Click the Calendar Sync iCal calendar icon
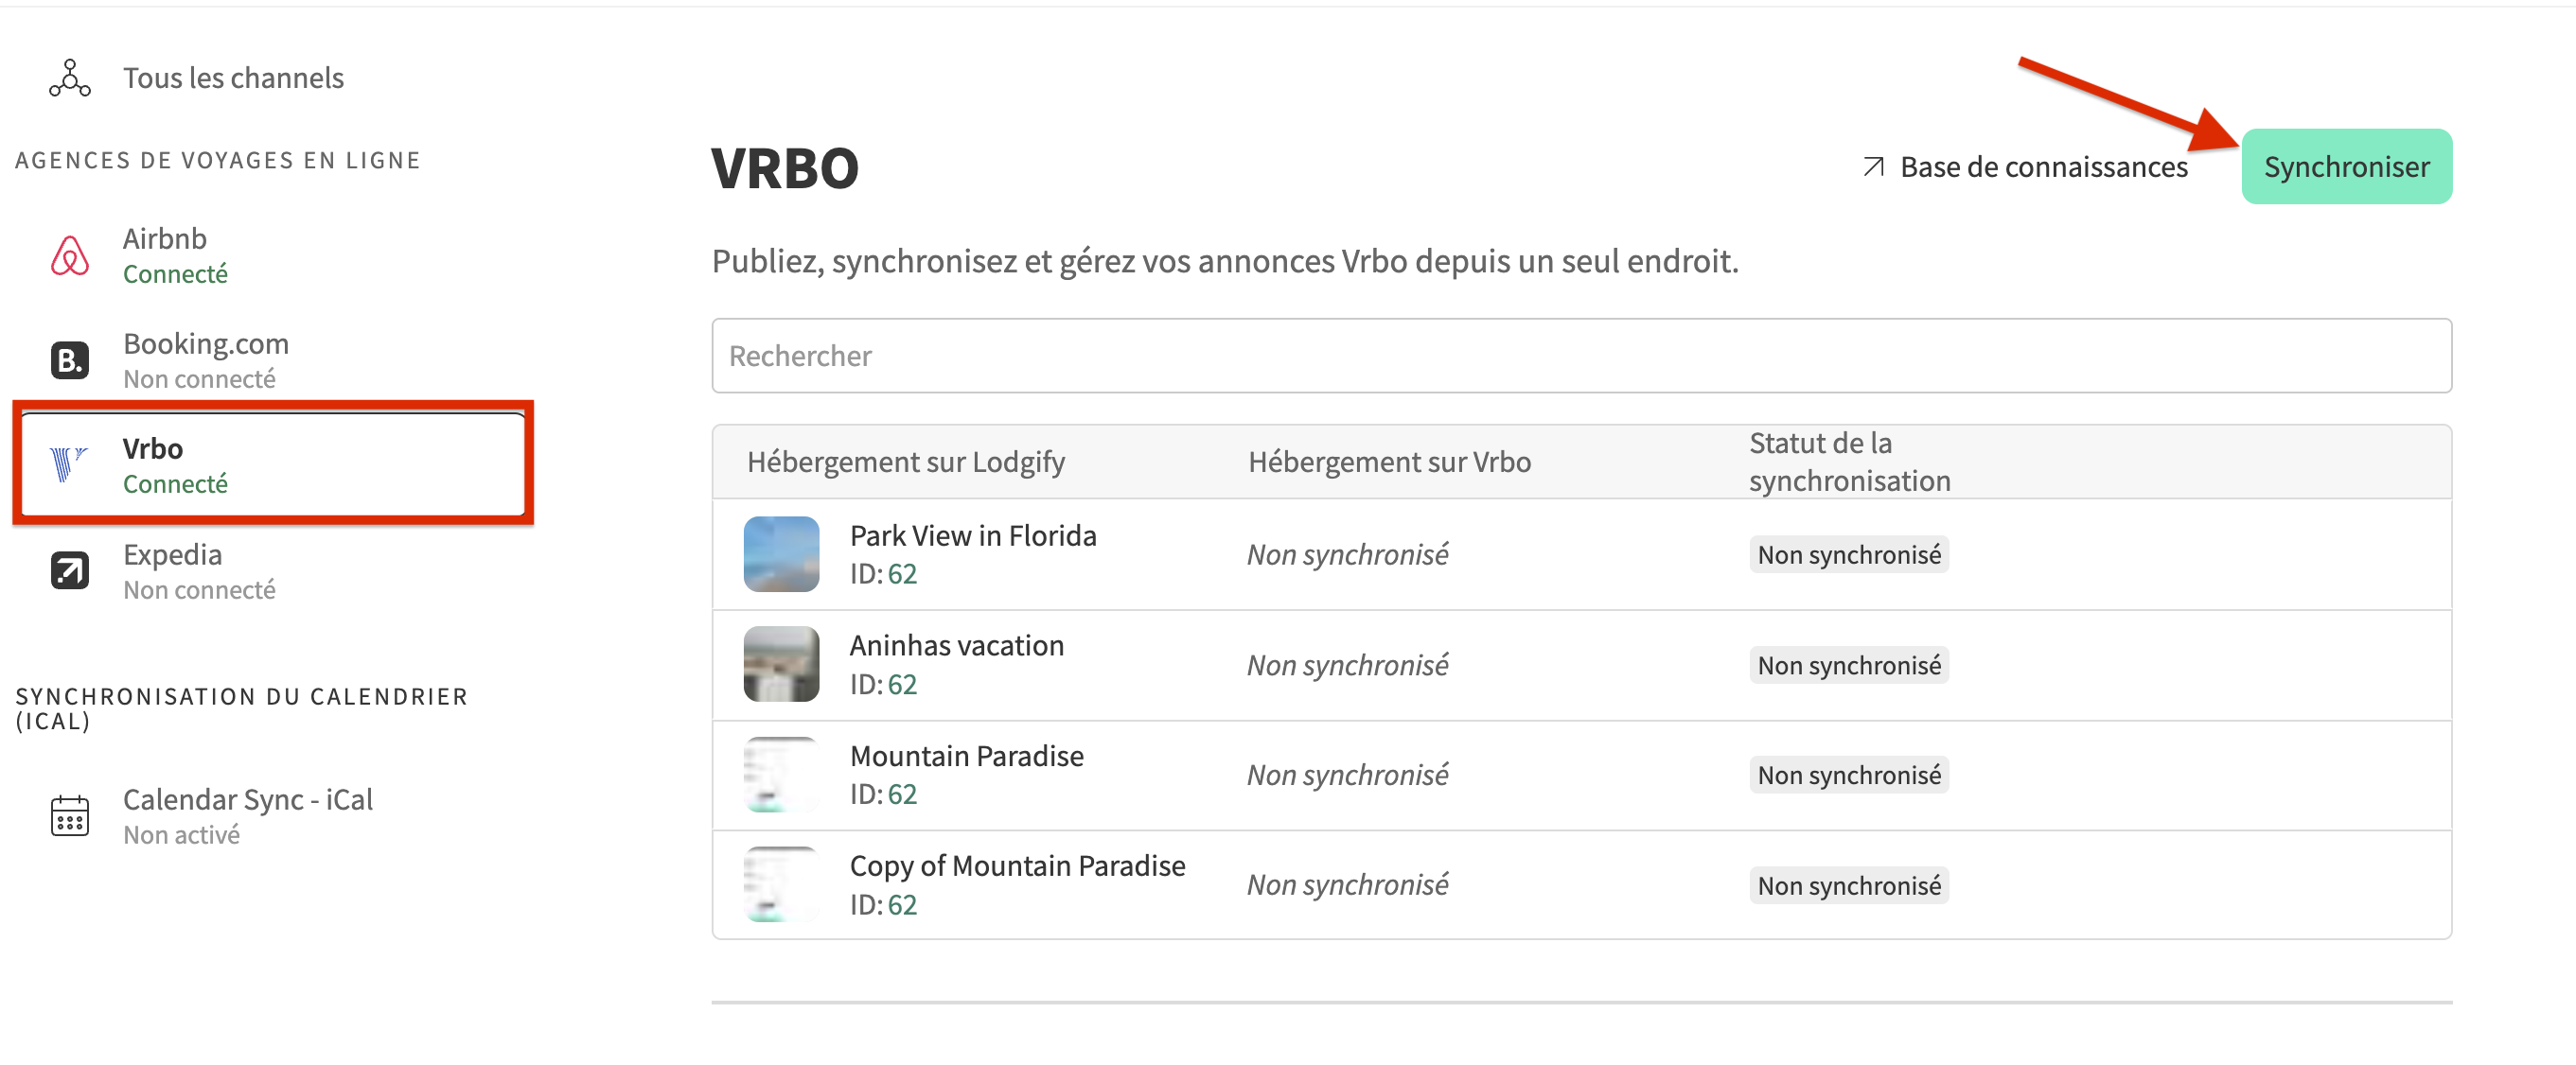 point(69,815)
